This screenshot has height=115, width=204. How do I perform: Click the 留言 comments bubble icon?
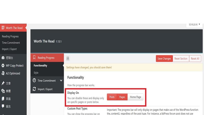pos(3,106)
